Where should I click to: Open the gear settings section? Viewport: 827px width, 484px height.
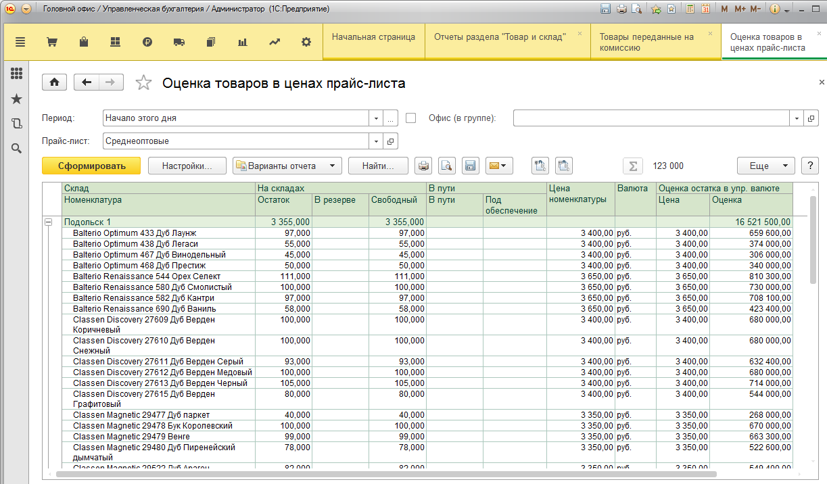pyautogui.click(x=306, y=42)
